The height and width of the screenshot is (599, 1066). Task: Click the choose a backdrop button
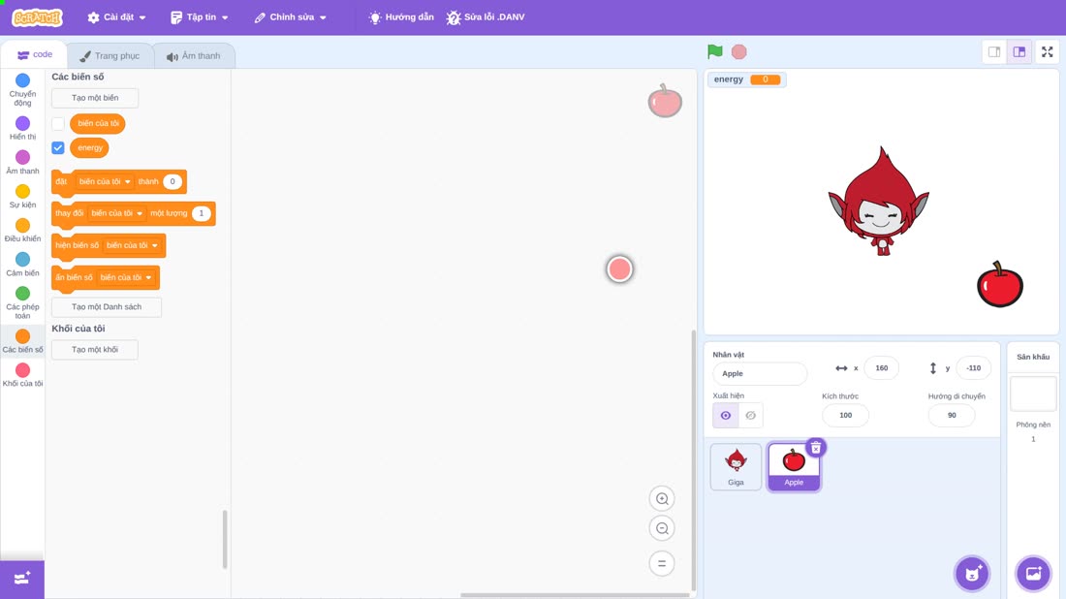pos(1033,573)
